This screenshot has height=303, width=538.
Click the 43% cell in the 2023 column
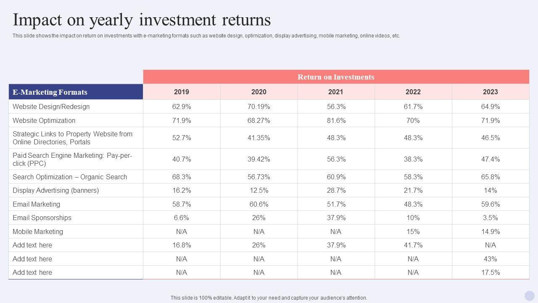pyautogui.click(x=490, y=259)
